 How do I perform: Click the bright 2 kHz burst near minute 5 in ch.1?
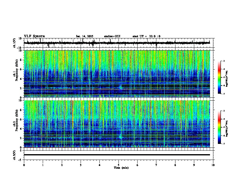(121, 87)
